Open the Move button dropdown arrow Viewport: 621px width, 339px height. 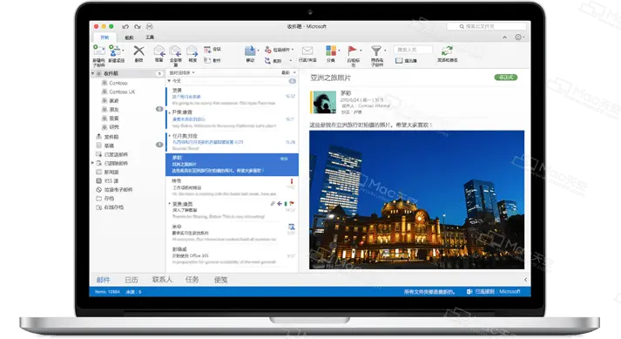click(258, 51)
